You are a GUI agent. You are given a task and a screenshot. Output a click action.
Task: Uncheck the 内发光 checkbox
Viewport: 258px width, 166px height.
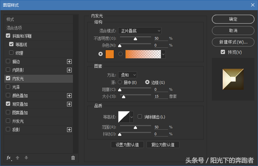[8, 78]
